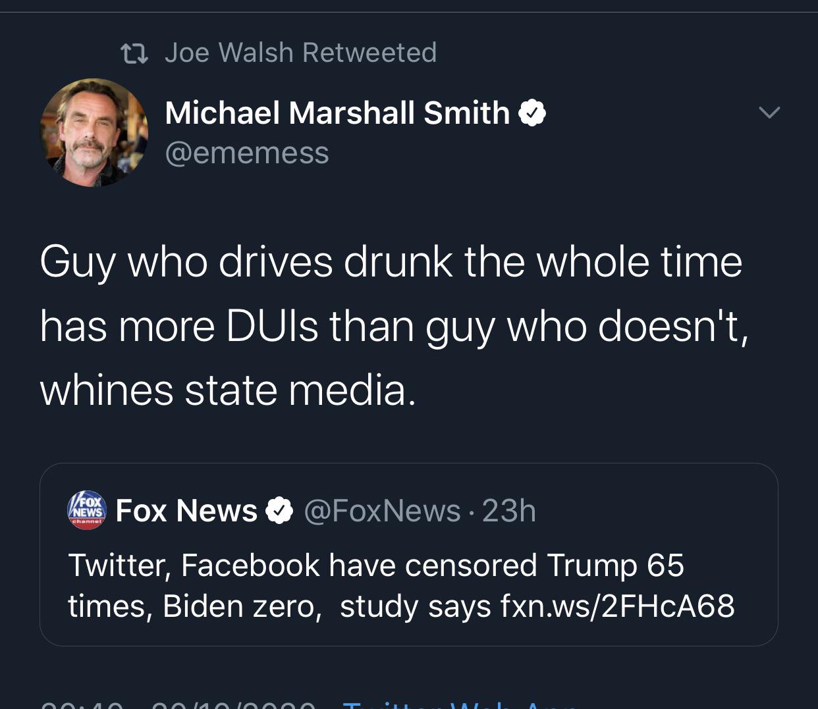Click the 23h timestamp
The image size is (818, 709).
509,511
